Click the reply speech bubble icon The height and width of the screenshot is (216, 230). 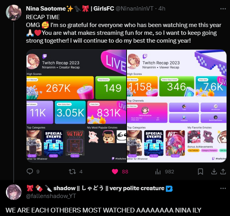coord(30,171)
